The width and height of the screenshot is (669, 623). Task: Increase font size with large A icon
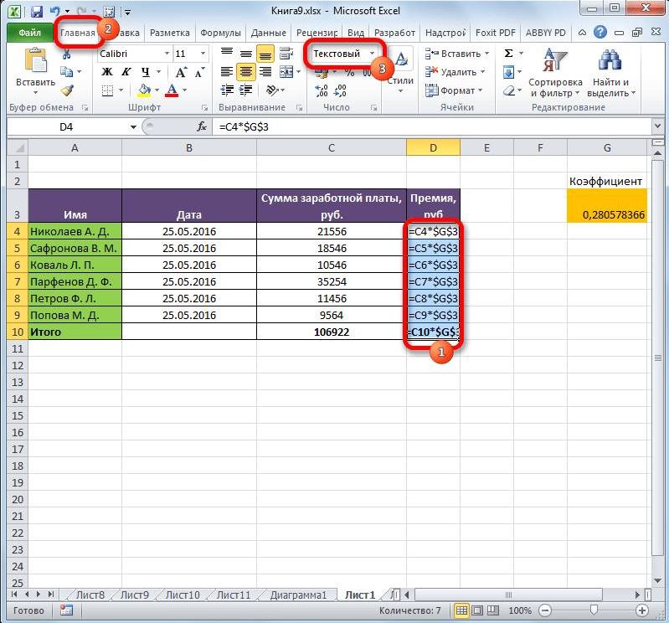click(181, 72)
